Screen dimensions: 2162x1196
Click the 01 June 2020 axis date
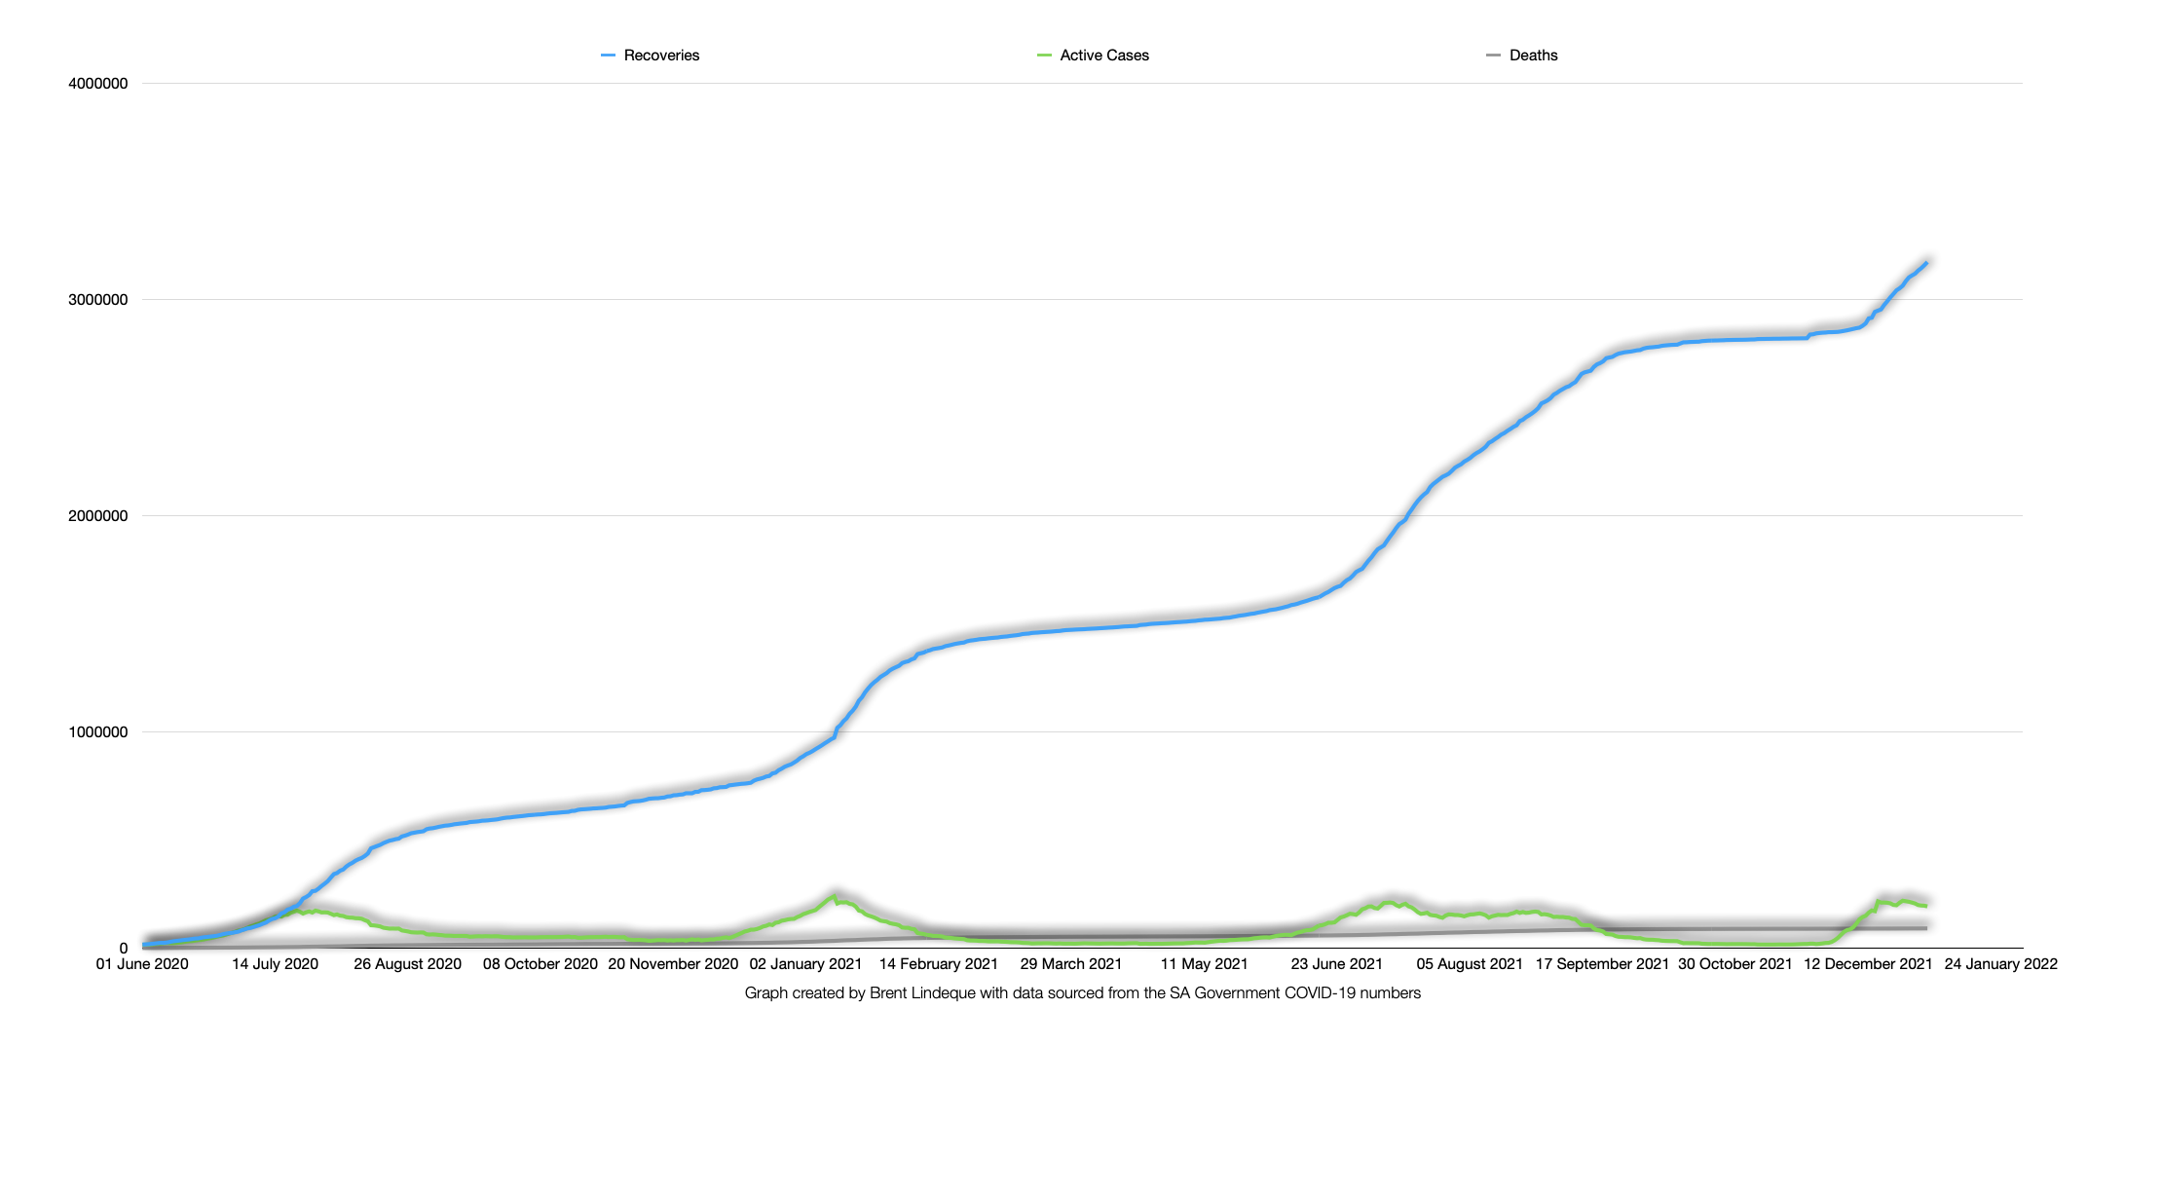click(x=142, y=964)
